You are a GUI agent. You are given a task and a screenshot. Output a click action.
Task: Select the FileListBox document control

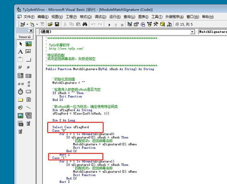(x=28, y=100)
